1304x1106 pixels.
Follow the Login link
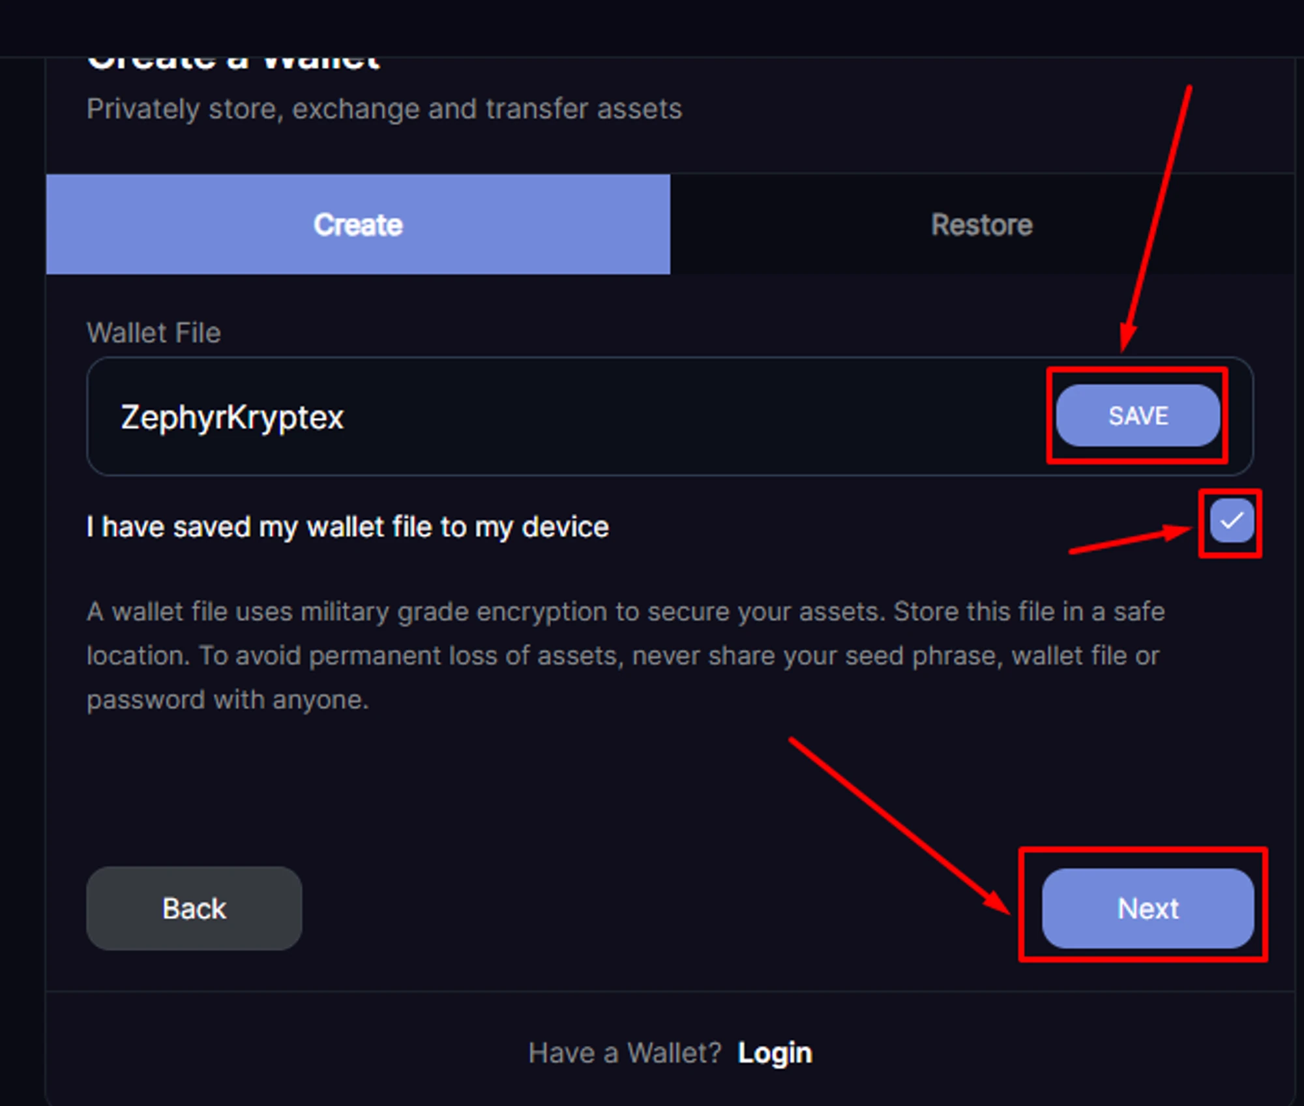point(775,1053)
